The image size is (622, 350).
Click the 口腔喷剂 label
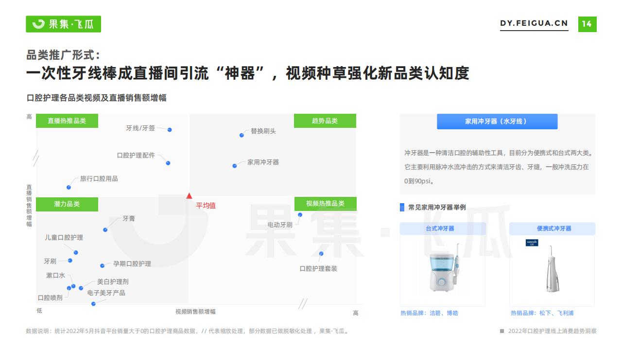pos(50,297)
